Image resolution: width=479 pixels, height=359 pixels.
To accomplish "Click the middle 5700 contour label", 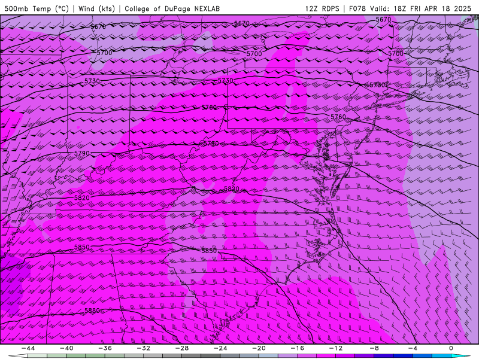I will pos(254,54).
